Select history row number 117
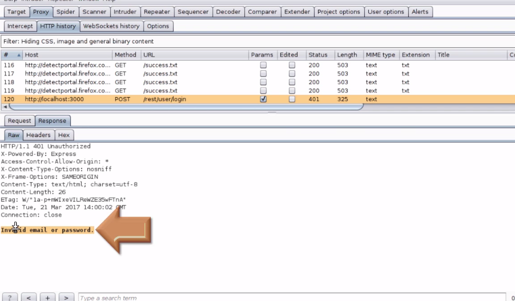 coord(257,74)
